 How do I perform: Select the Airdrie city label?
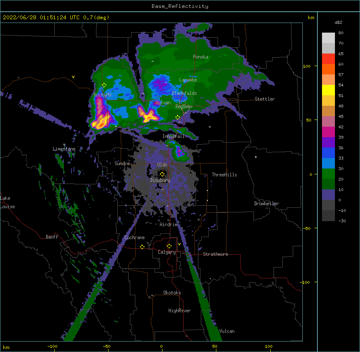click(169, 224)
